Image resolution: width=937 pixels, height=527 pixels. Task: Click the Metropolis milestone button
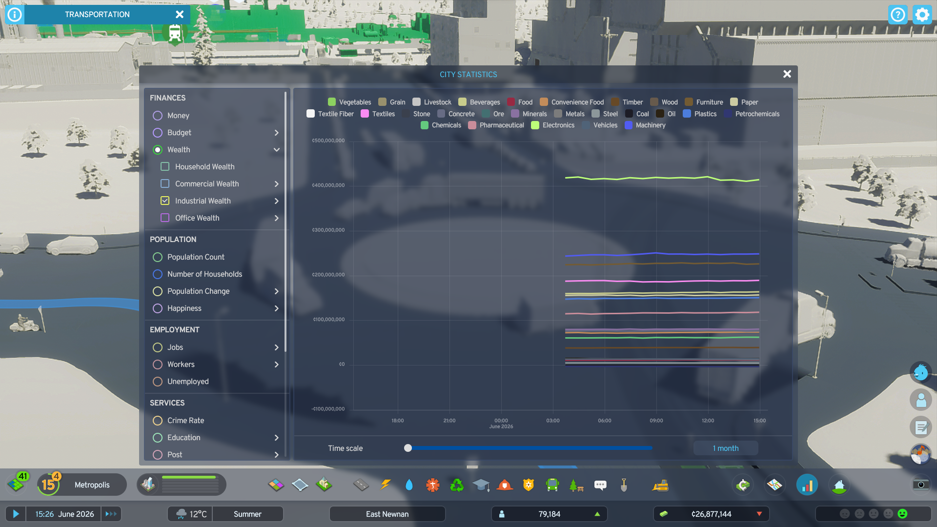[x=92, y=485]
